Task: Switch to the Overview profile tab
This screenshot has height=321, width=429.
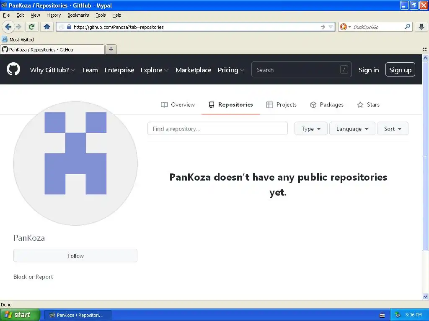Action: tap(178, 104)
